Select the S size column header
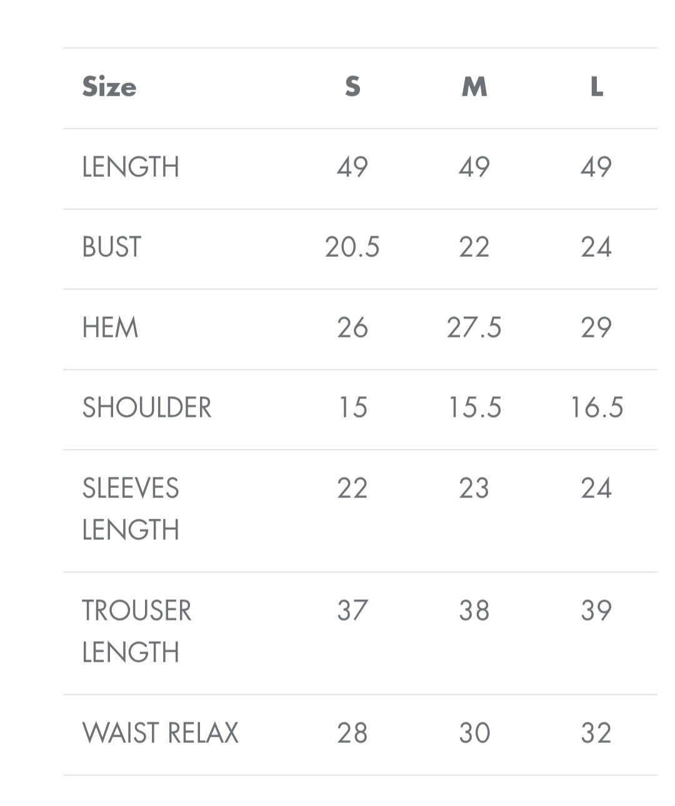Image resolution: width=675 pixels, height=806 pixels. 352,87
